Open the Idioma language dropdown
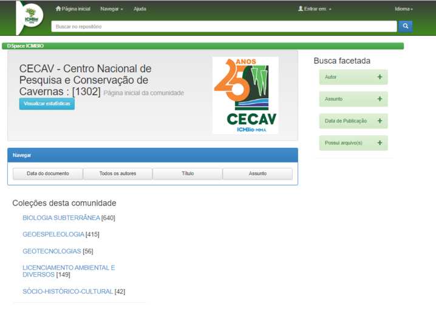 [404, 9]
